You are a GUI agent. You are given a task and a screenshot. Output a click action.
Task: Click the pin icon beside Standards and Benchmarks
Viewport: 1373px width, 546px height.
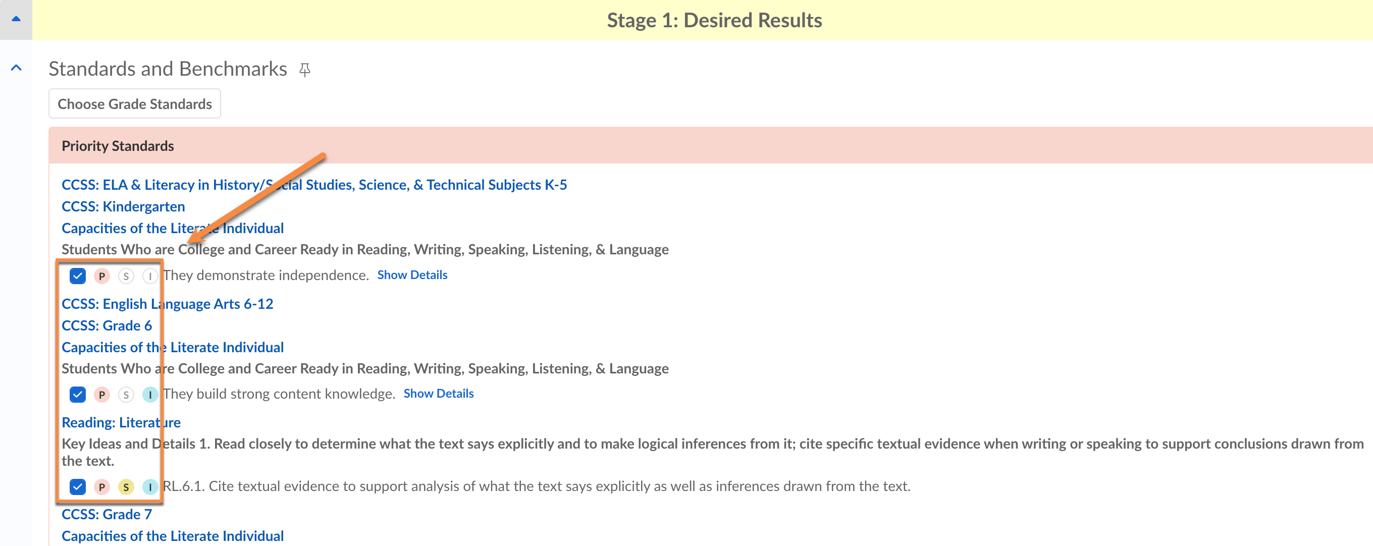click(305, 70)
